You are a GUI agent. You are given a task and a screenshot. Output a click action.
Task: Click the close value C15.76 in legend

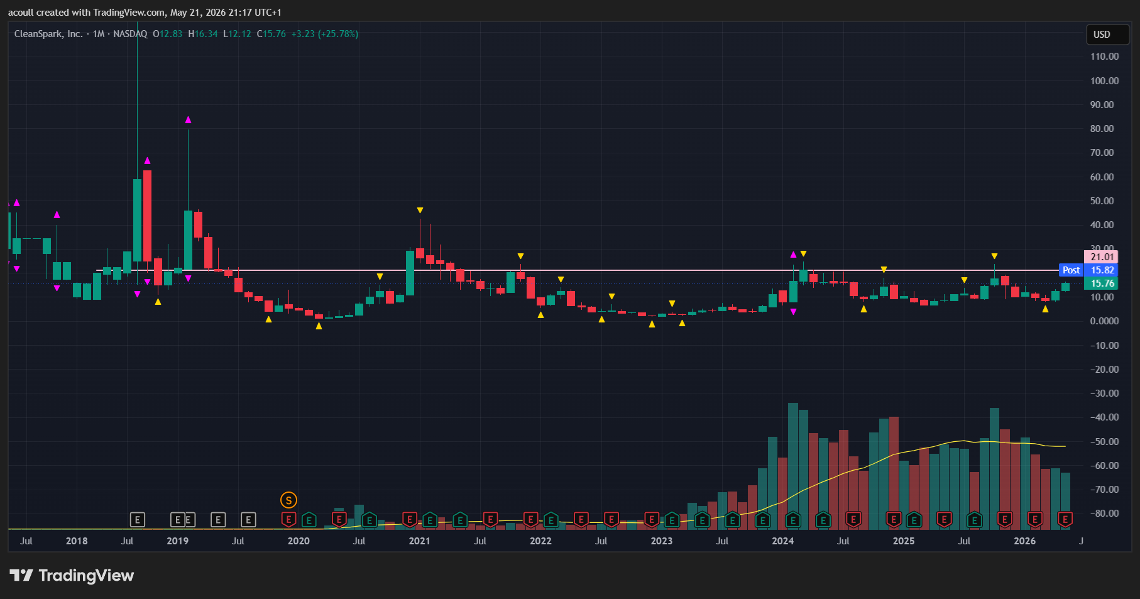[x=271, y=34]
